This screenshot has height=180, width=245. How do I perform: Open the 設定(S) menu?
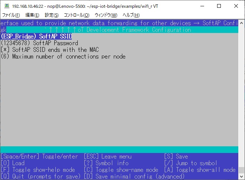[x=52, y=15]
